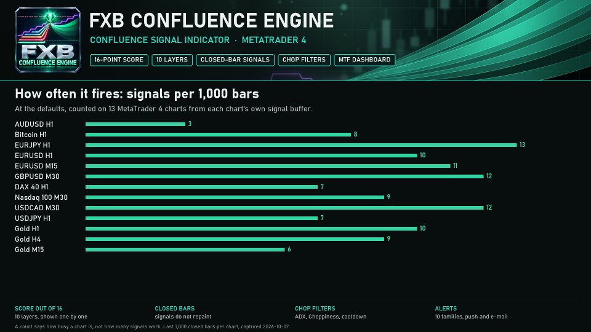Select the 10 LAYERS pill

coord(172,60)
